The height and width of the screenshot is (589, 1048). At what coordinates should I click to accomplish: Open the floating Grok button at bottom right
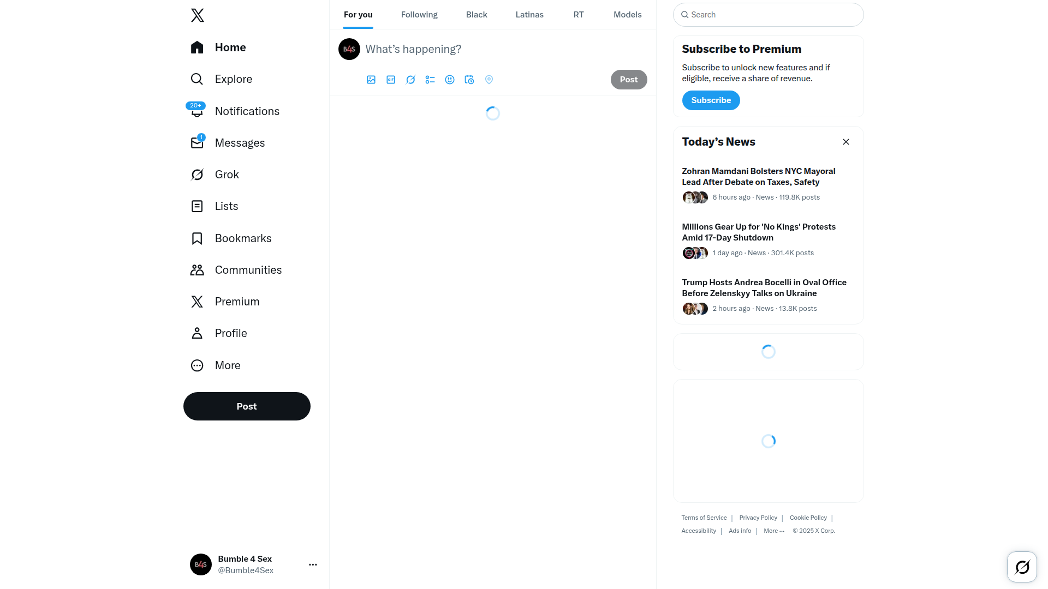[x=1022, y=567]
